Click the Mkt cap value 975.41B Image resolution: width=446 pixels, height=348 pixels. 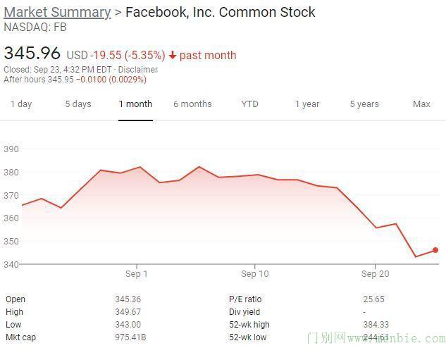[x=130, y=337]
